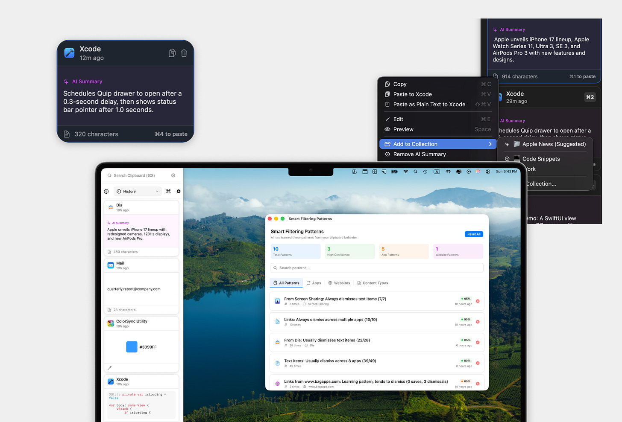
Task: Click the 3 High Confidence card
Action: (x=350, y=251)
